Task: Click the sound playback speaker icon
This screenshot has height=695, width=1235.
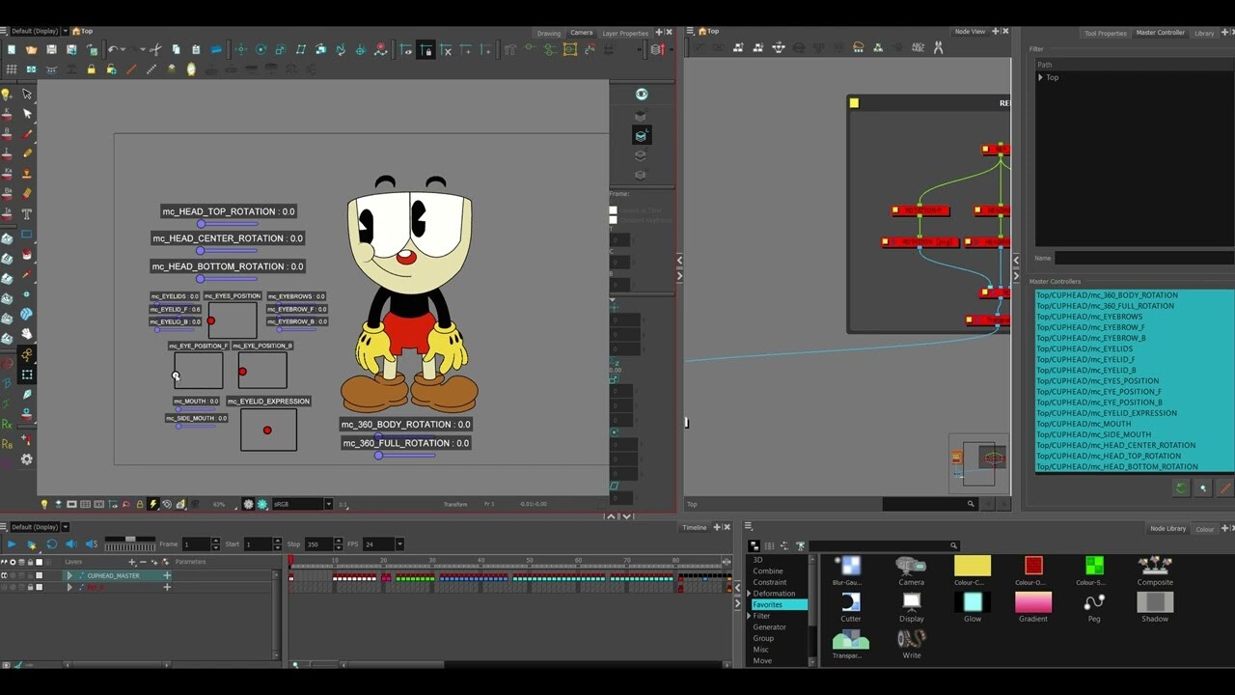Action: click(x=71, y=543)
